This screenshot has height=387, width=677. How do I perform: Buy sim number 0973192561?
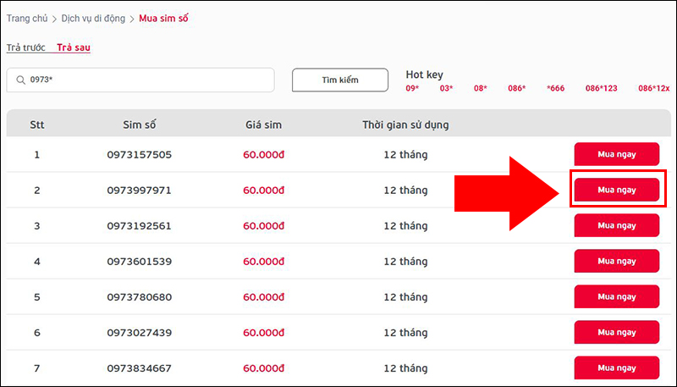tap(616, 225)
